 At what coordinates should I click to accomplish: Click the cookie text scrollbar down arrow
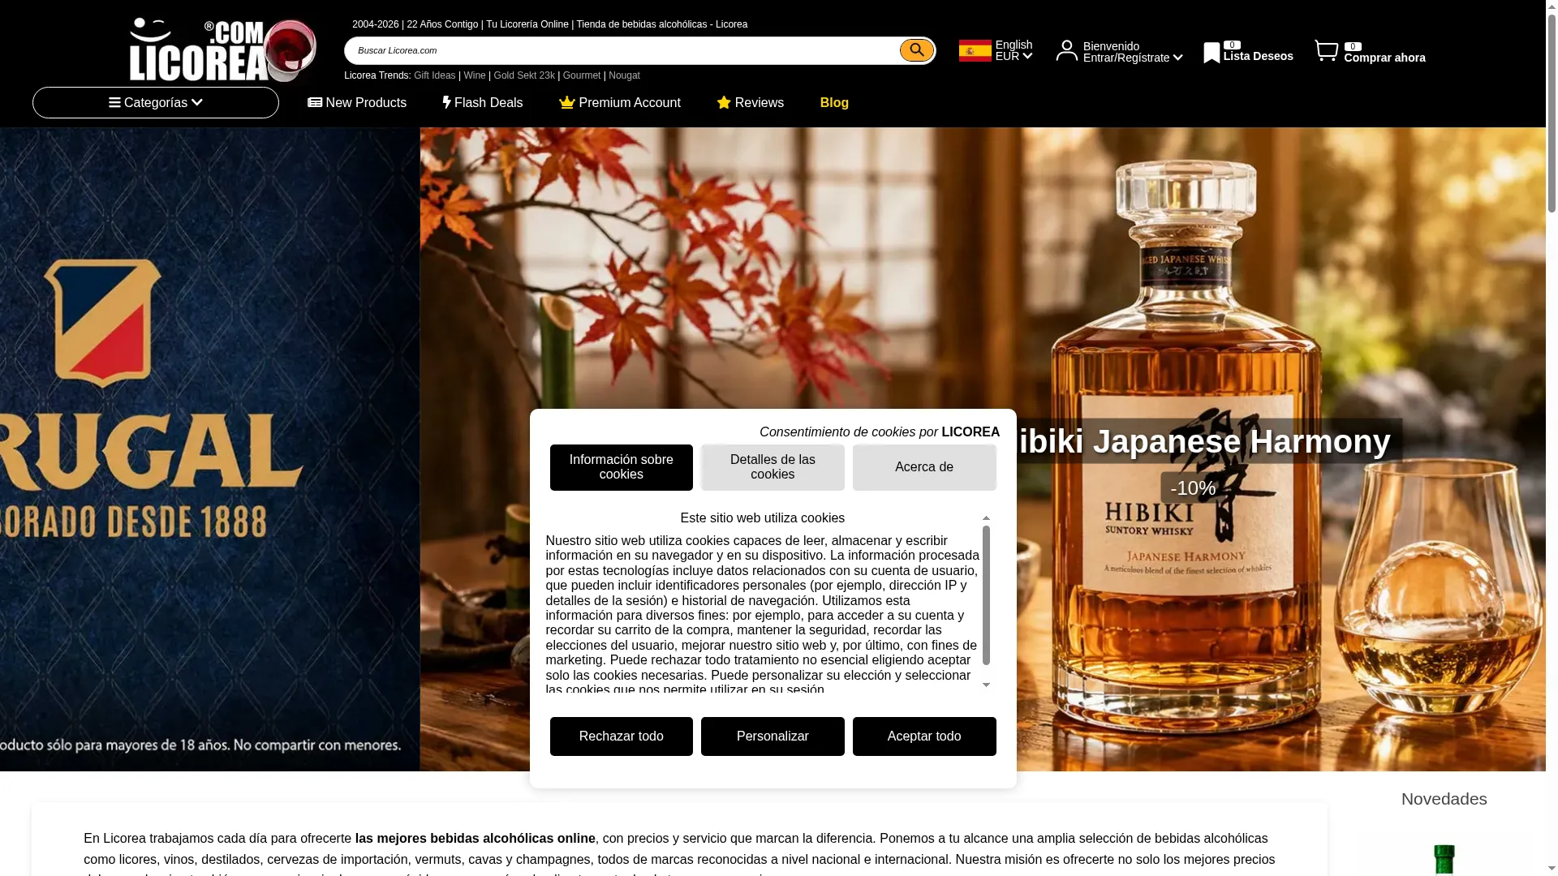(986, 685)
